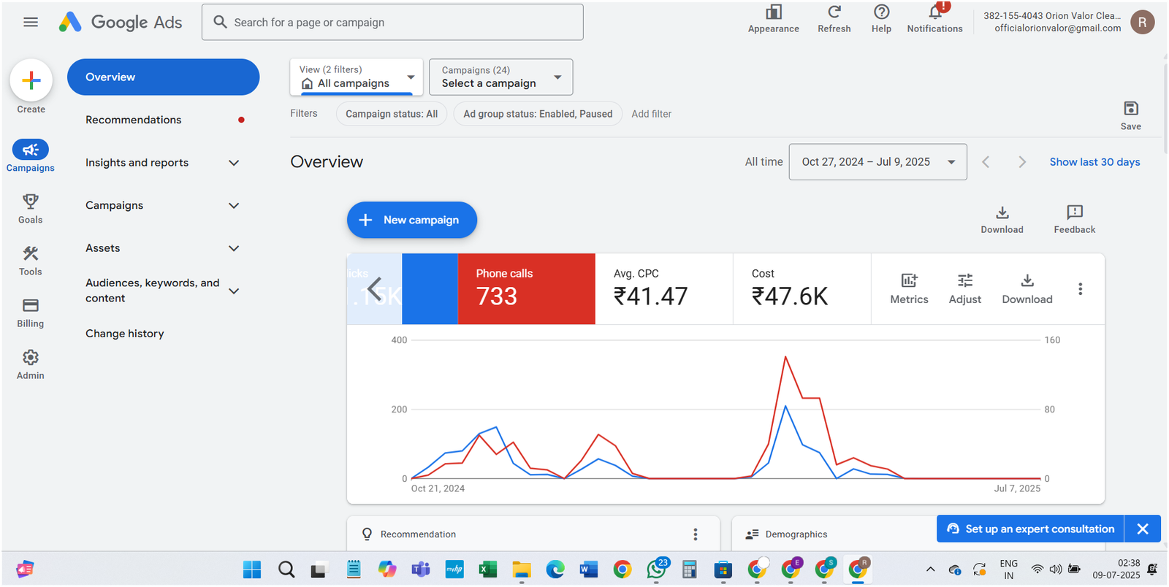Open the Notifications bell
1169x587 pixels.
[x=934, y=19]
